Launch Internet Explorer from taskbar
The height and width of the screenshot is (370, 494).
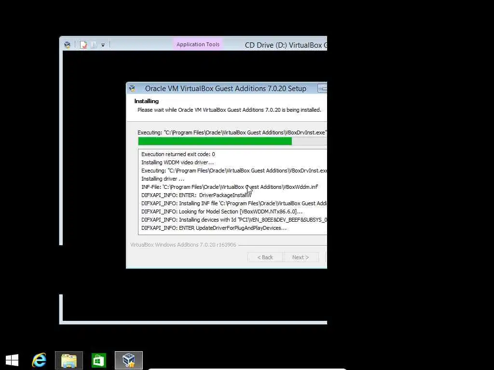click(40, 360)
